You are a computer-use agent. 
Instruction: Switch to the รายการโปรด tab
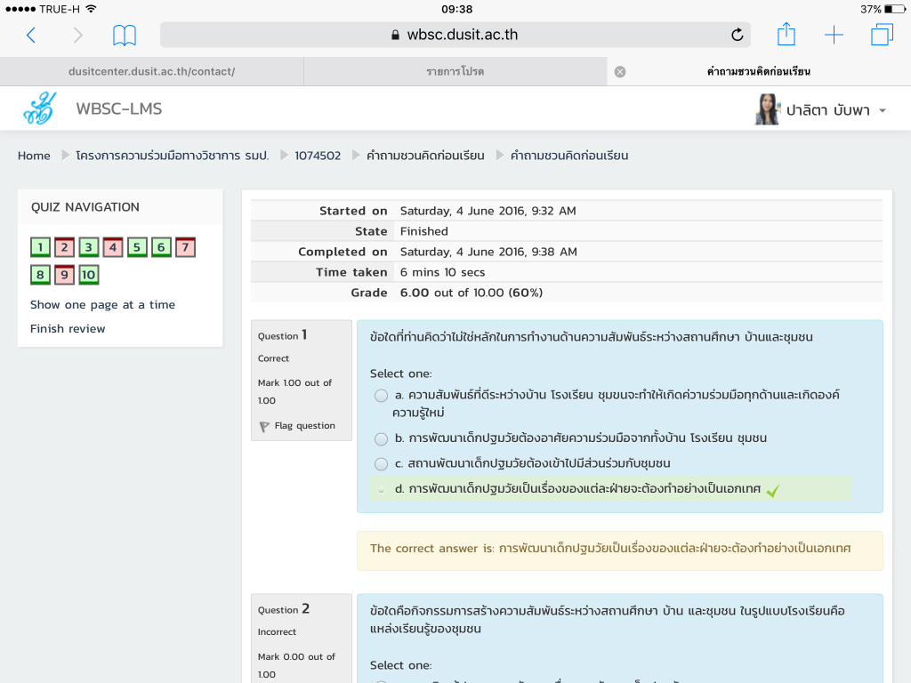pos(455,72)
